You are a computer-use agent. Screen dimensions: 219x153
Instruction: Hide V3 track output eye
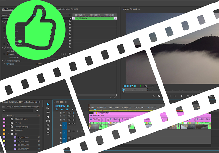coord(73,116)
